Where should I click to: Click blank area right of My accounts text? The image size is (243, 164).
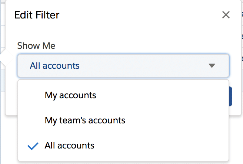[159, 95]
